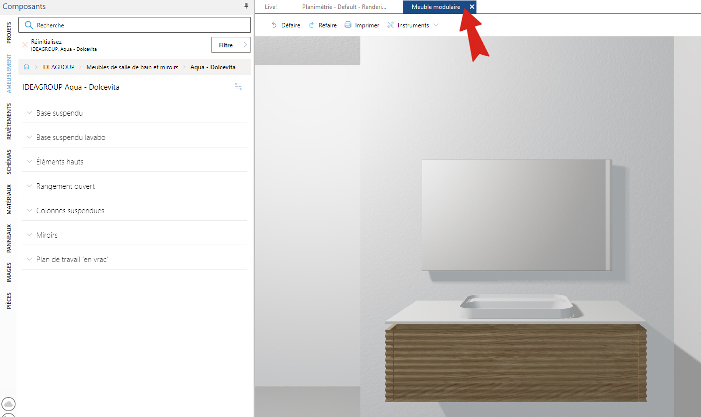Switch to the Planimétrie Default tab
This screenshot has width=701, height=417.
point(344,7)
